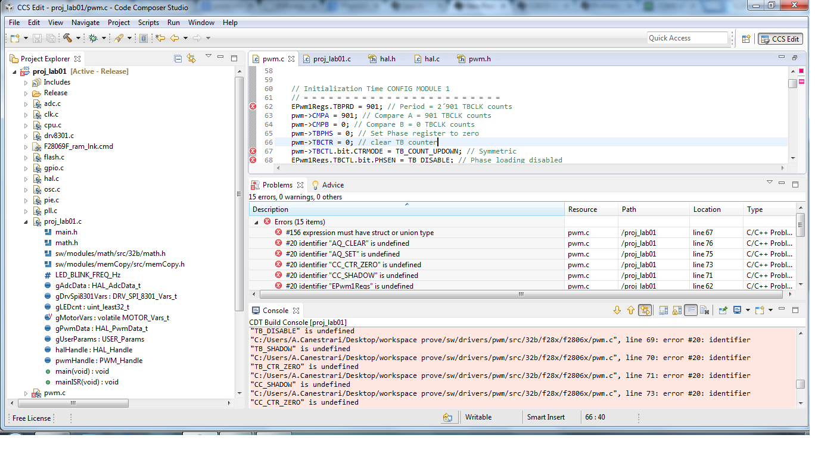Click the Problems panel horizontal scrollbar
The image size is (815, 463).
(x=520, y=294)
